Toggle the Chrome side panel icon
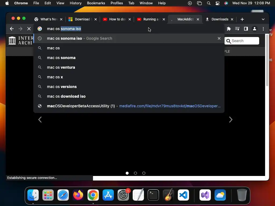This screenshot has height=206, width=275. (x=246, y=29)
